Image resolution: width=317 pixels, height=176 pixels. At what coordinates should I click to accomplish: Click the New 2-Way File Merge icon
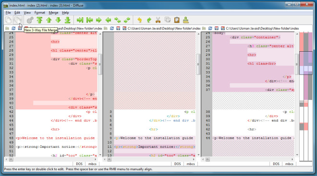[x=8, y=20]
